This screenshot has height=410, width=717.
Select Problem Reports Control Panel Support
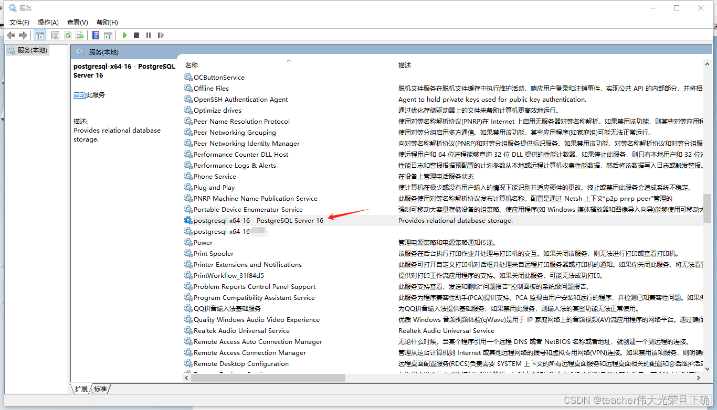[255, 286]
